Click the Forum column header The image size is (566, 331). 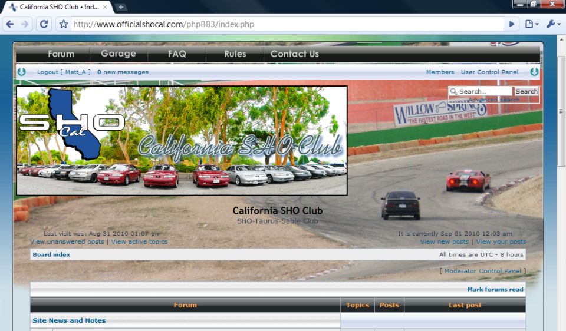[x=185, y=305]
